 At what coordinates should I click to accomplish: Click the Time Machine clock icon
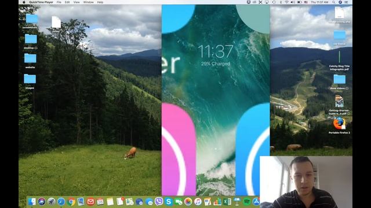tap(274, 2)
